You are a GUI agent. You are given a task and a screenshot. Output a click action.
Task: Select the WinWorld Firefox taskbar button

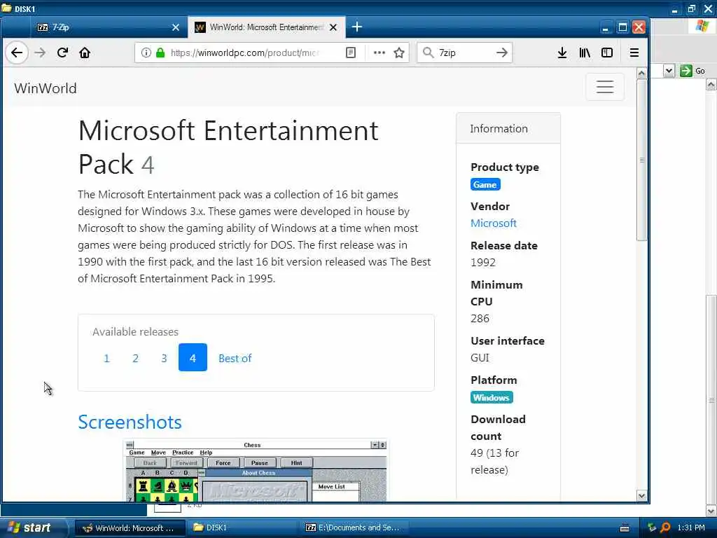tap(130, 527)
